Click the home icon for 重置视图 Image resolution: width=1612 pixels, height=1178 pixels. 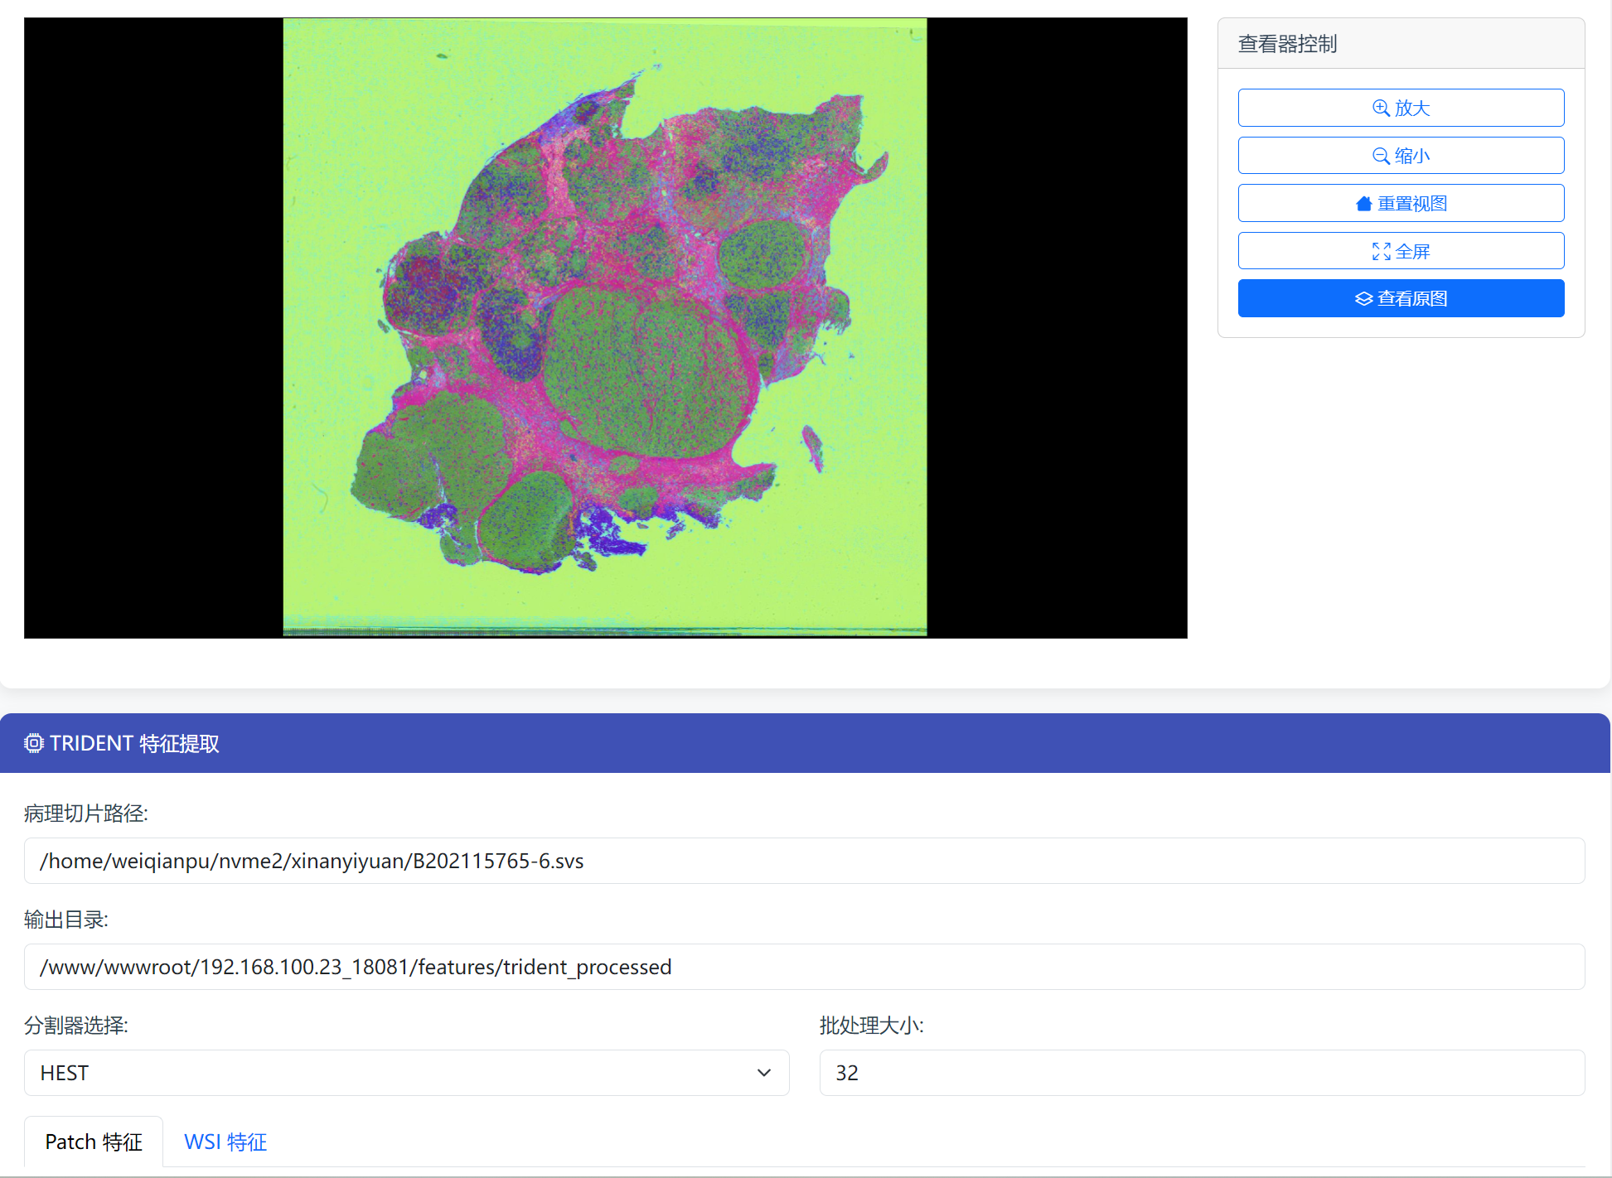(x=1363, y=204)
